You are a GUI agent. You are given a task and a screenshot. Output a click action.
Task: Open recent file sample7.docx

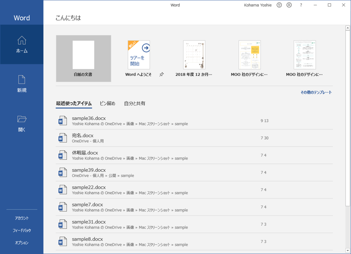[x=194, y=207]
